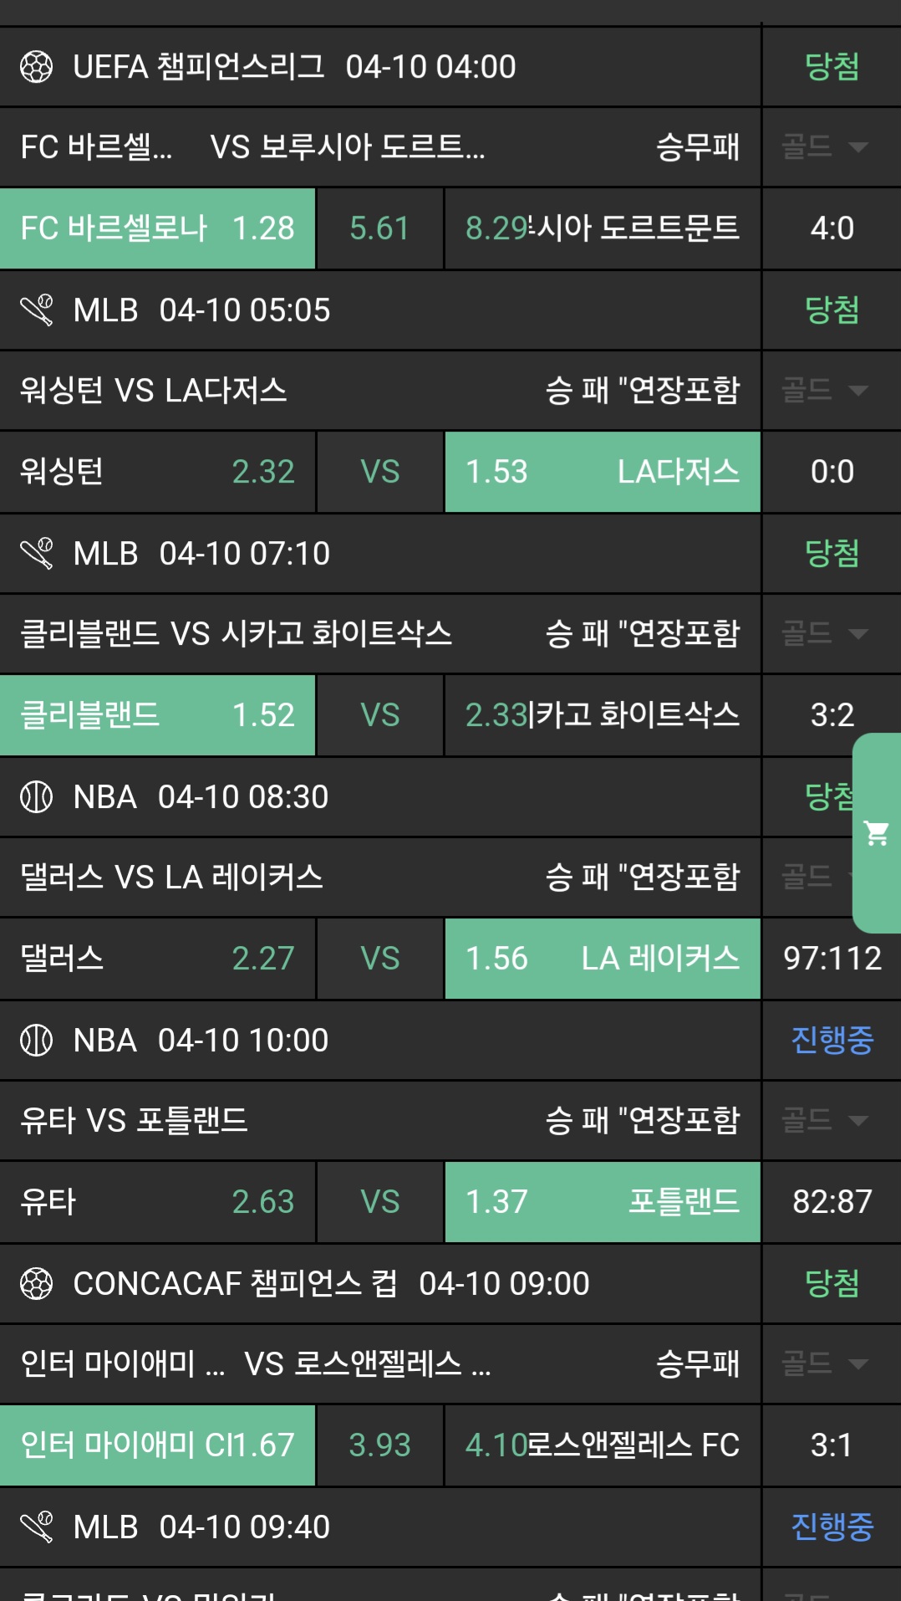
Task: Pick the 워싱턴 2.32 odds option
Action: (157, 472)
